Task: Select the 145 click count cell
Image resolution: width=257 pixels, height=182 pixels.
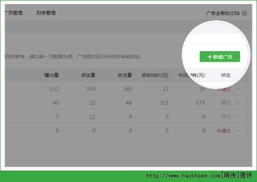Action: point(91,89)
